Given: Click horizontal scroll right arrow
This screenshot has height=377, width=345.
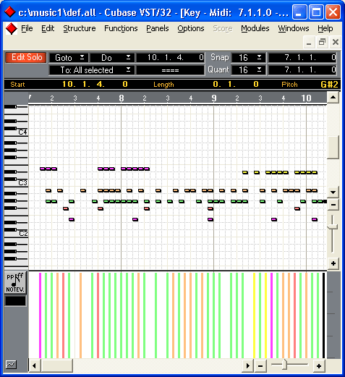Looking at the screenshot, I should click(x=247, y=365).
